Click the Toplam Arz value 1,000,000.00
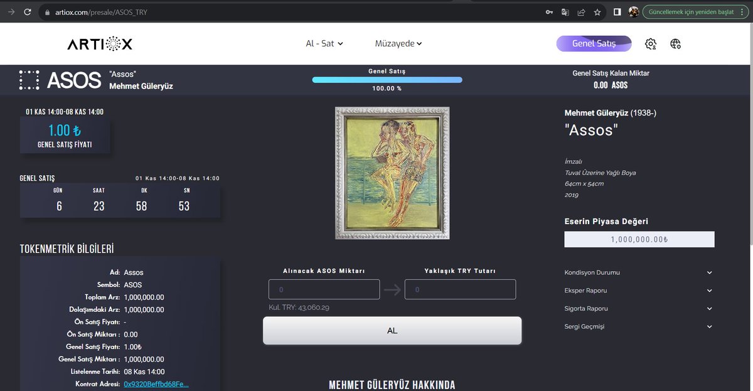This screenshot has width=753, height=391. pos(144,297)
